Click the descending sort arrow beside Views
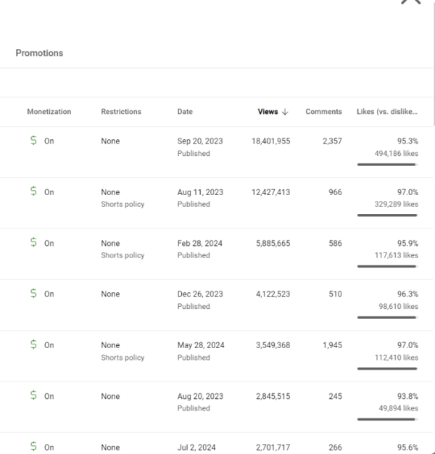The width and height of the screenshot is (435, 454). (285, 112)
